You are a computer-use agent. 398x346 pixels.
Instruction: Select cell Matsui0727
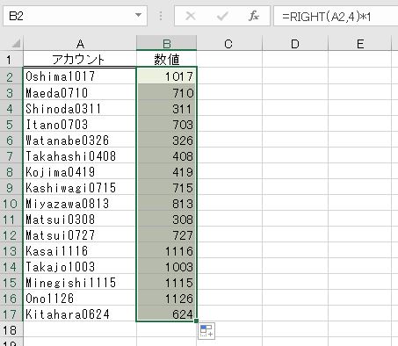coord(80,234)
